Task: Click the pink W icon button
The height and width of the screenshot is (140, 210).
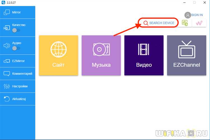Action: click(199, 23)
